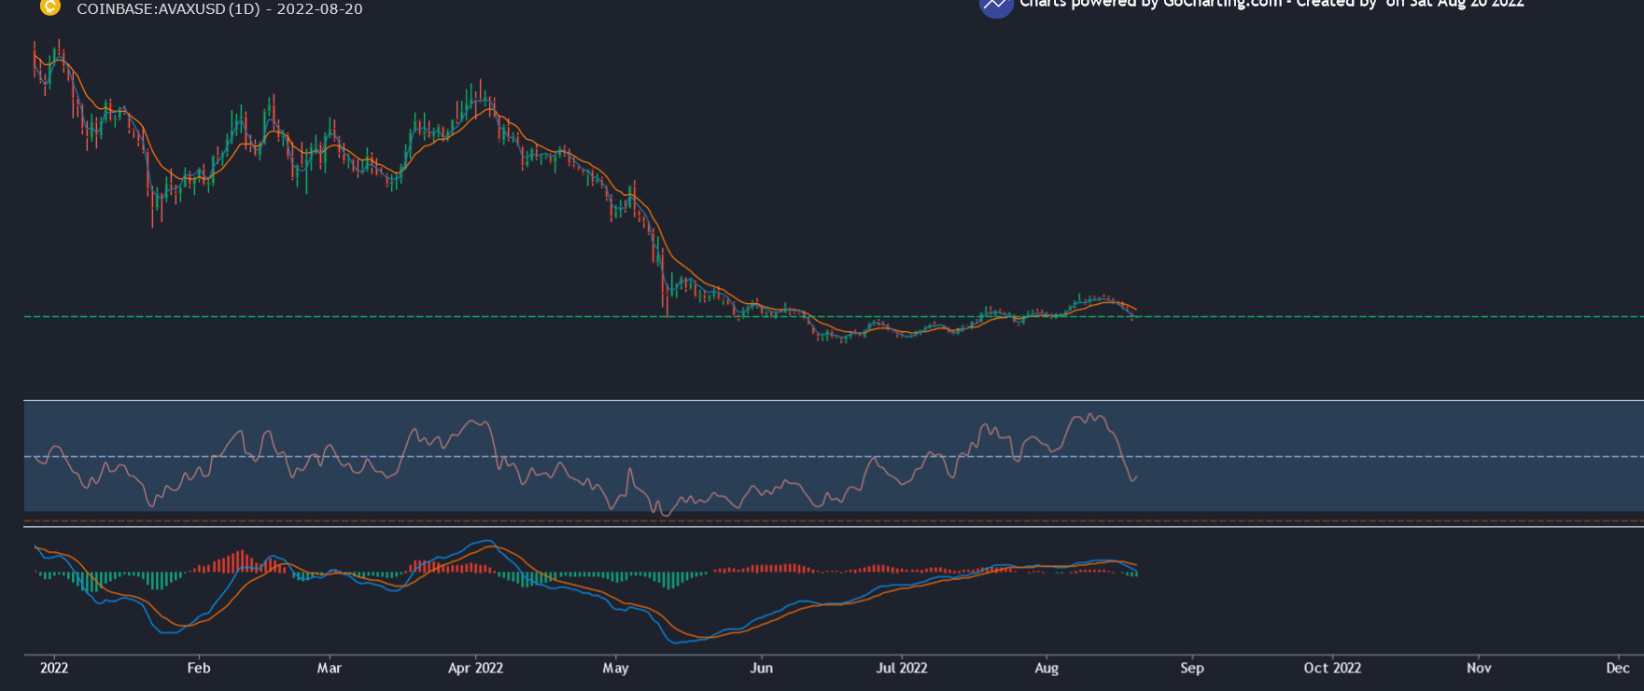Click the May label on time axis
1644x691 pixels.
click(616, 668)
